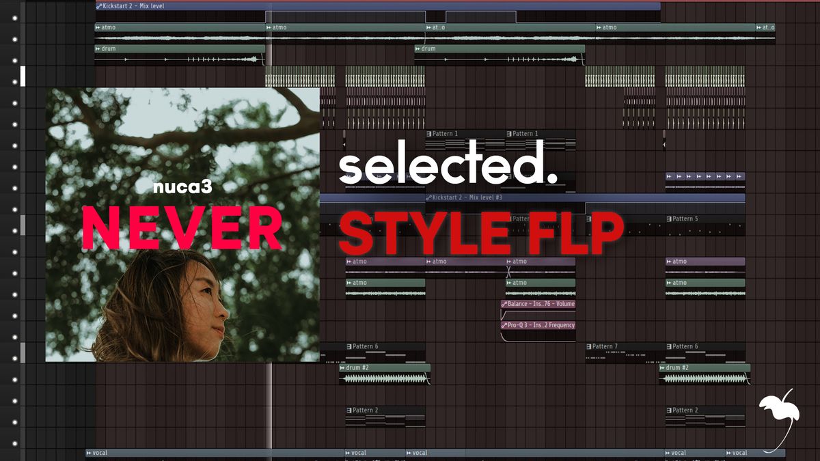Click the audio icon on the rightmost drum #2 clip
820x461 pixels.
[663, 368]
